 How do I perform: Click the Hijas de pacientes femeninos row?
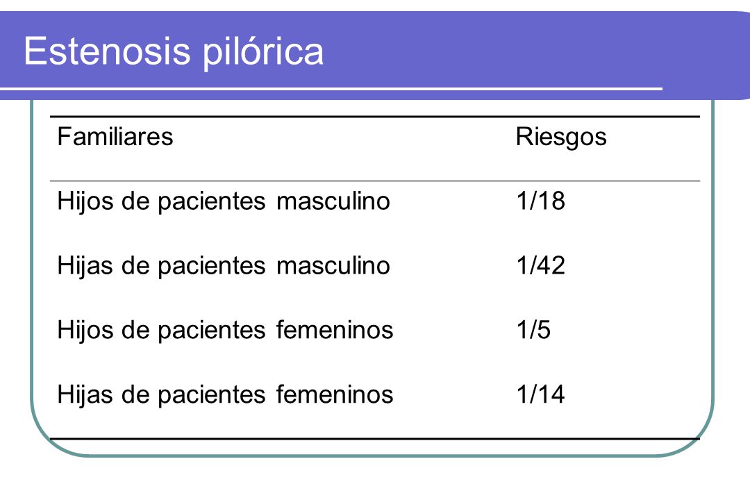tap(374, 394)
